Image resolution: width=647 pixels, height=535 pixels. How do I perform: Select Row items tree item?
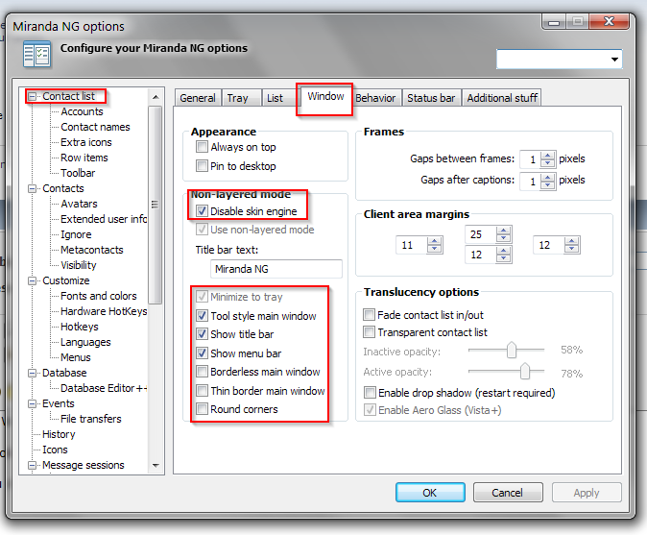tap(84, 158)
